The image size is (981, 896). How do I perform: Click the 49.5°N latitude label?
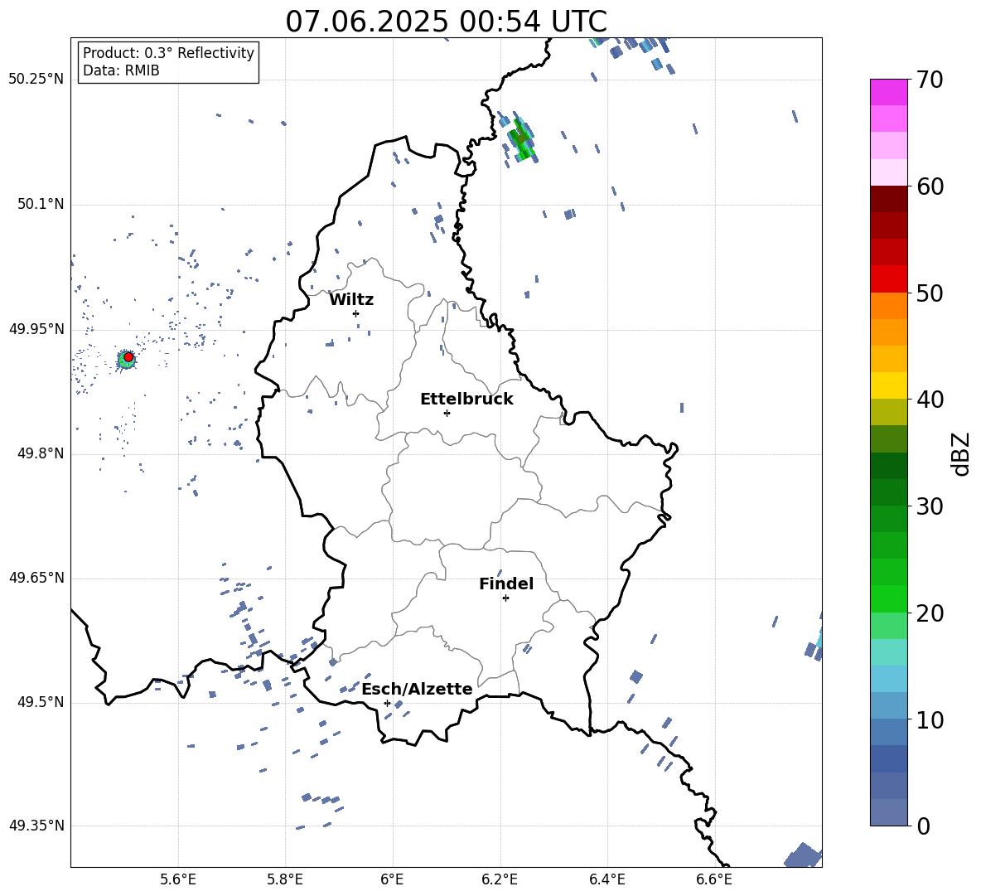point(41,702)
